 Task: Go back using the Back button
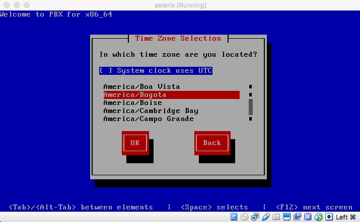pyautogui.click(x=212, y=143)
